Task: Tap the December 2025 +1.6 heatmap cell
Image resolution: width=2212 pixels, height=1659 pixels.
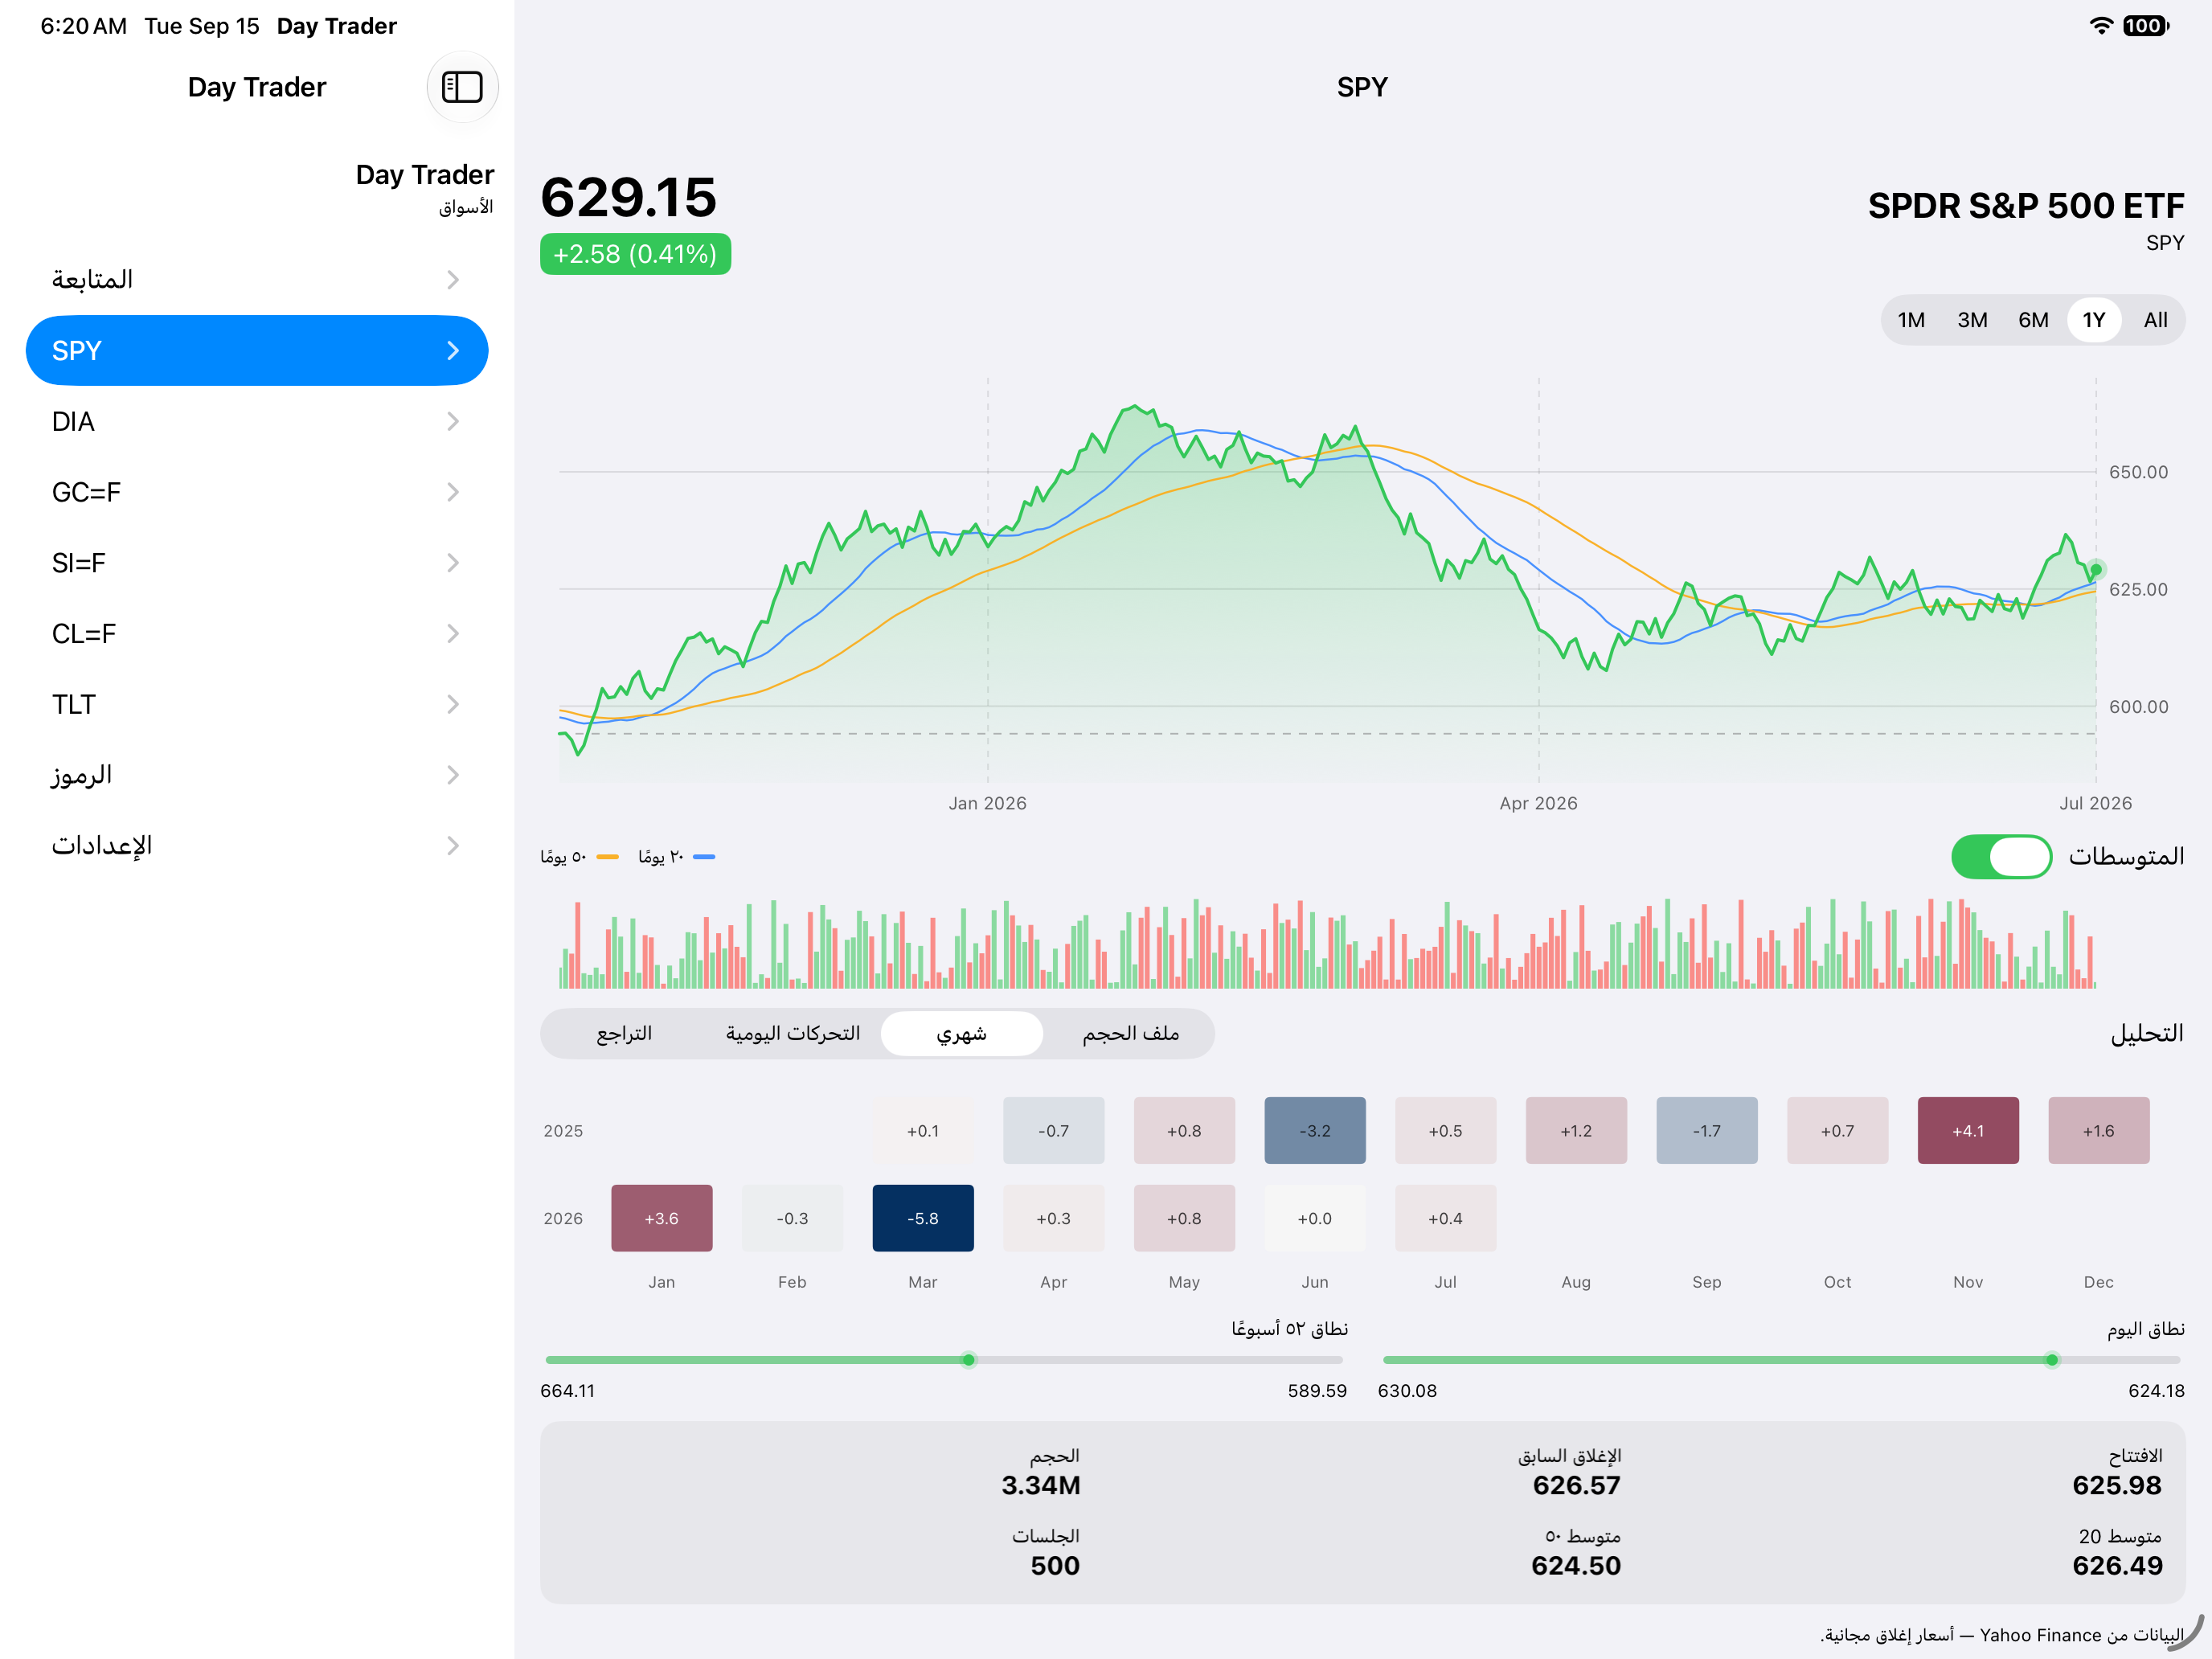Action: (x=2098, y=1130)
